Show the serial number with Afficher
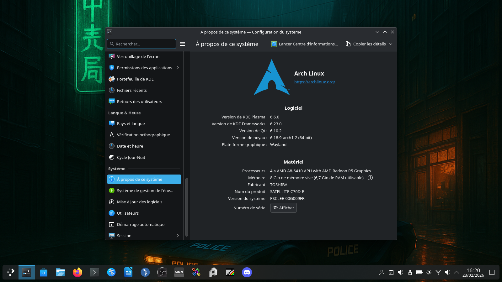Viewport: 502px width, 282px height. coord(284,208)
